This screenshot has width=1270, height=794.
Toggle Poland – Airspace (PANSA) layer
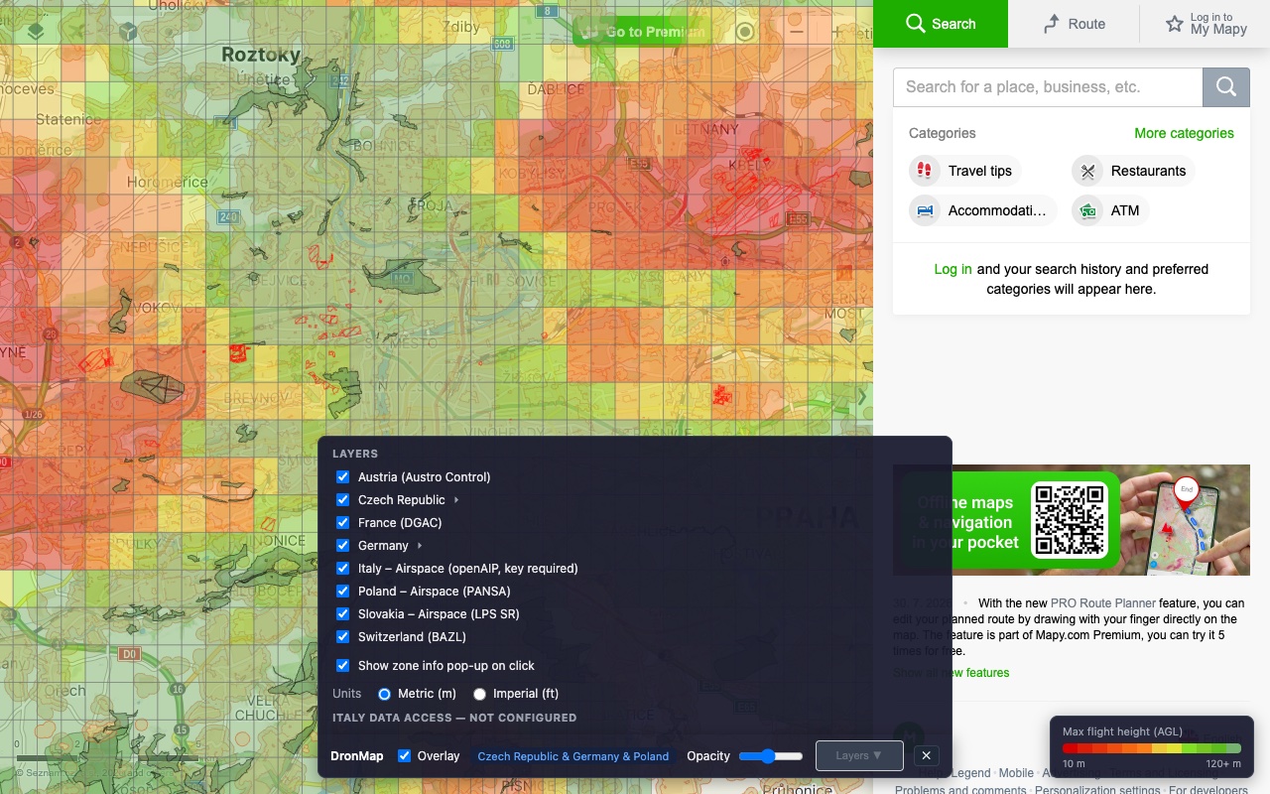point(343,592)
